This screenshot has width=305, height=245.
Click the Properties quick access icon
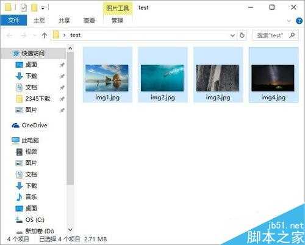[24, 8]
